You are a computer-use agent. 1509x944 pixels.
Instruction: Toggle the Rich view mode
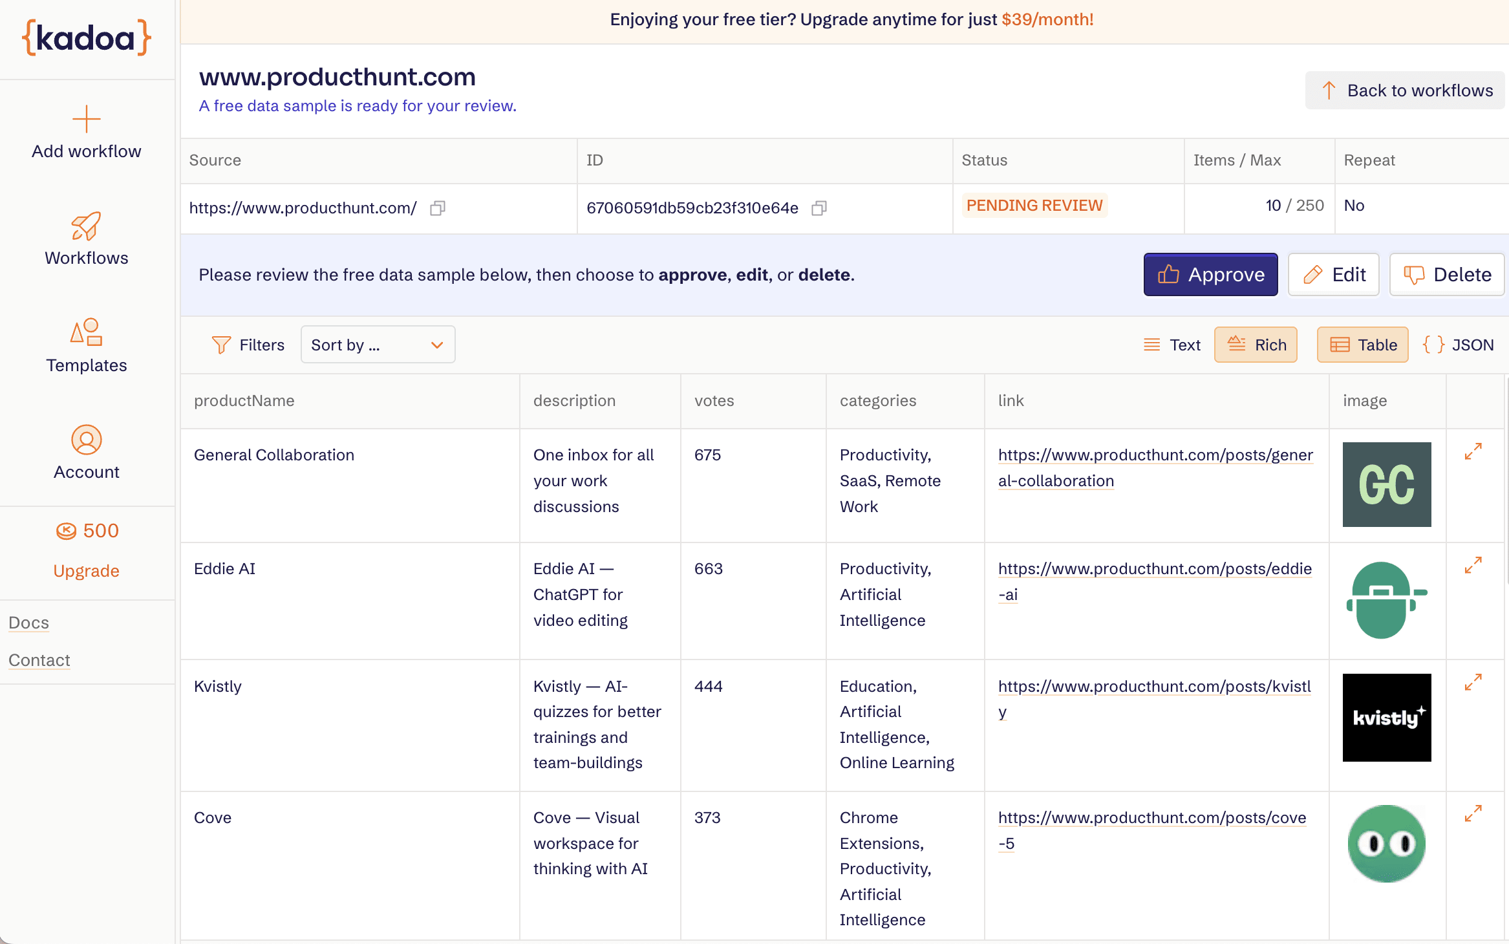[x=1256, y=345]
